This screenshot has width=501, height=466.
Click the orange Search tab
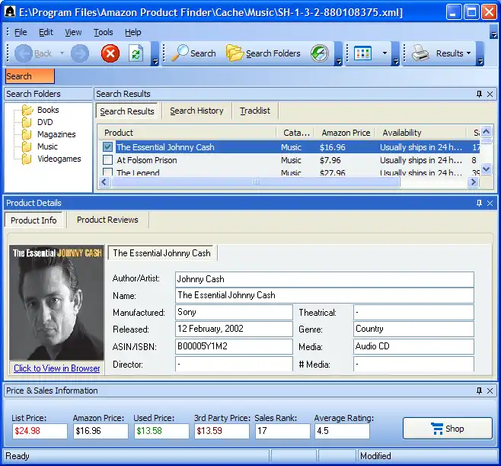pos(30,76)
